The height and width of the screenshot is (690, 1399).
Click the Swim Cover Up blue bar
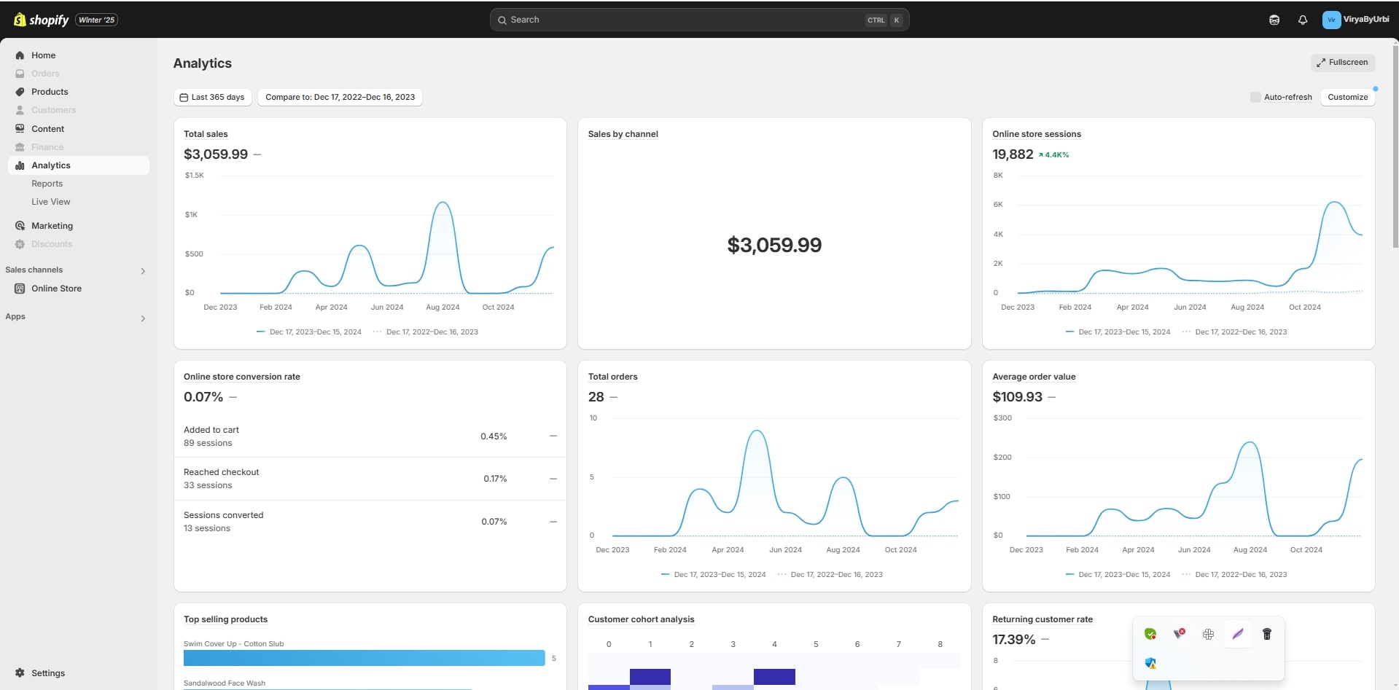364,658
